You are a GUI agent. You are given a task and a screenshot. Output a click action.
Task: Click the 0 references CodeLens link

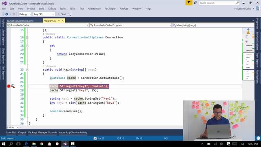(49, 66)
